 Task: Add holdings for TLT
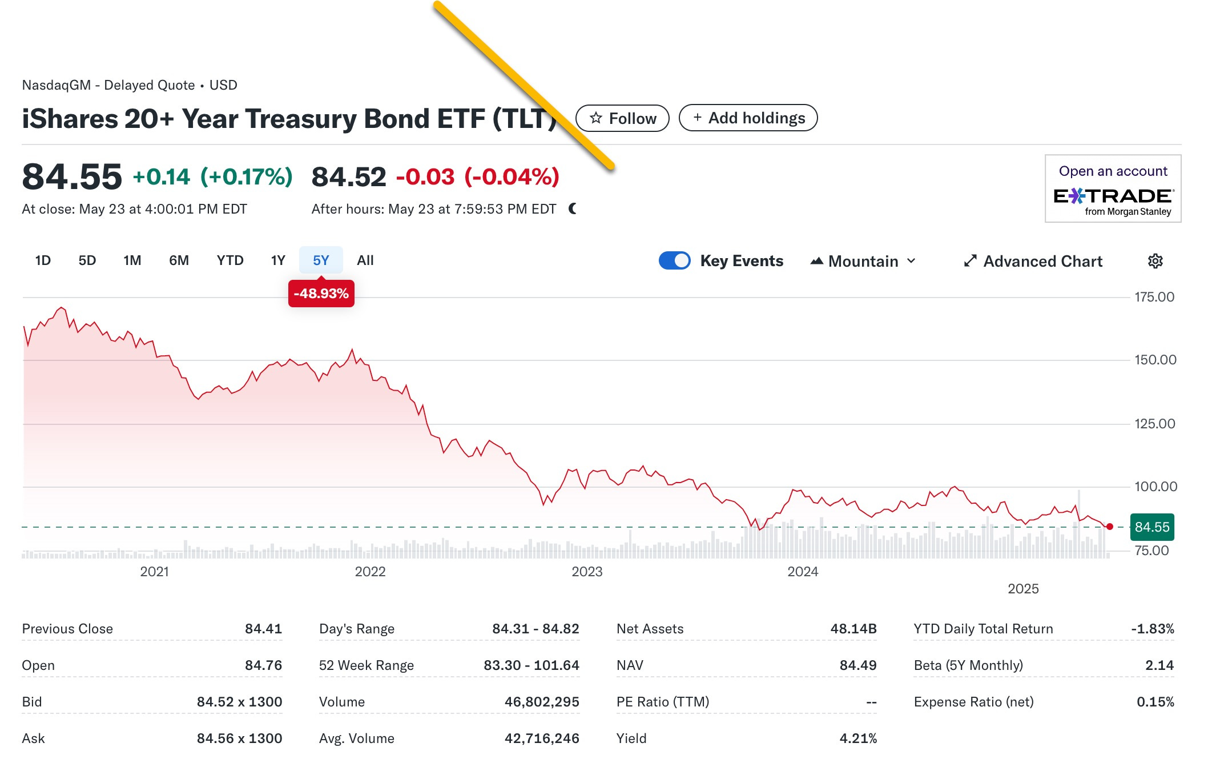pyautogui.click(x=748, y=118)
